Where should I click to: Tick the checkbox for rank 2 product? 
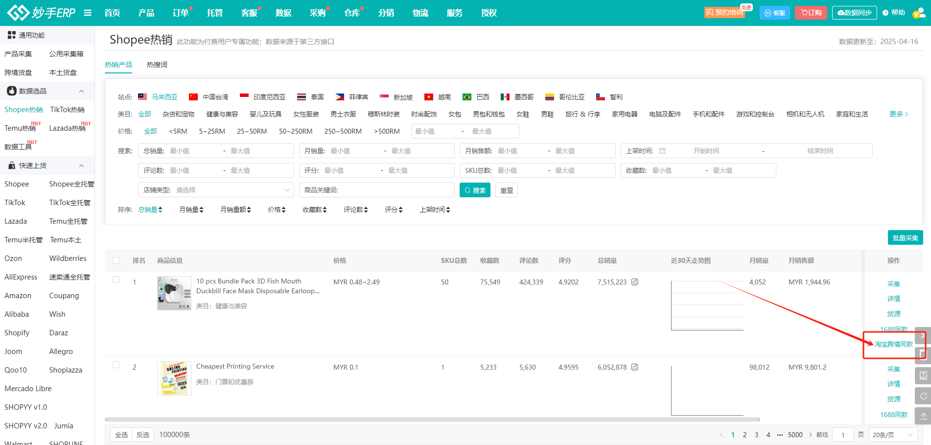coord(116,365)
